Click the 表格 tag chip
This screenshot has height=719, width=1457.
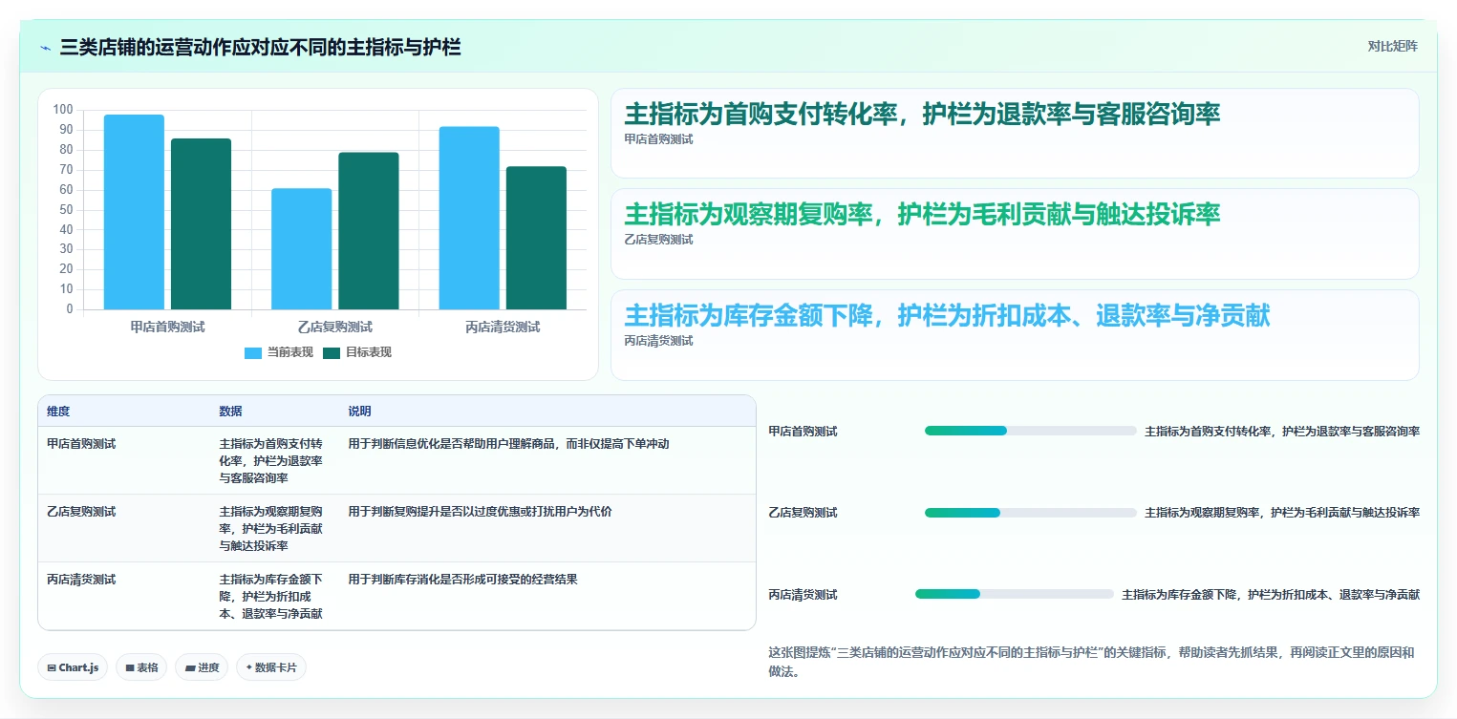coord(142,667)
